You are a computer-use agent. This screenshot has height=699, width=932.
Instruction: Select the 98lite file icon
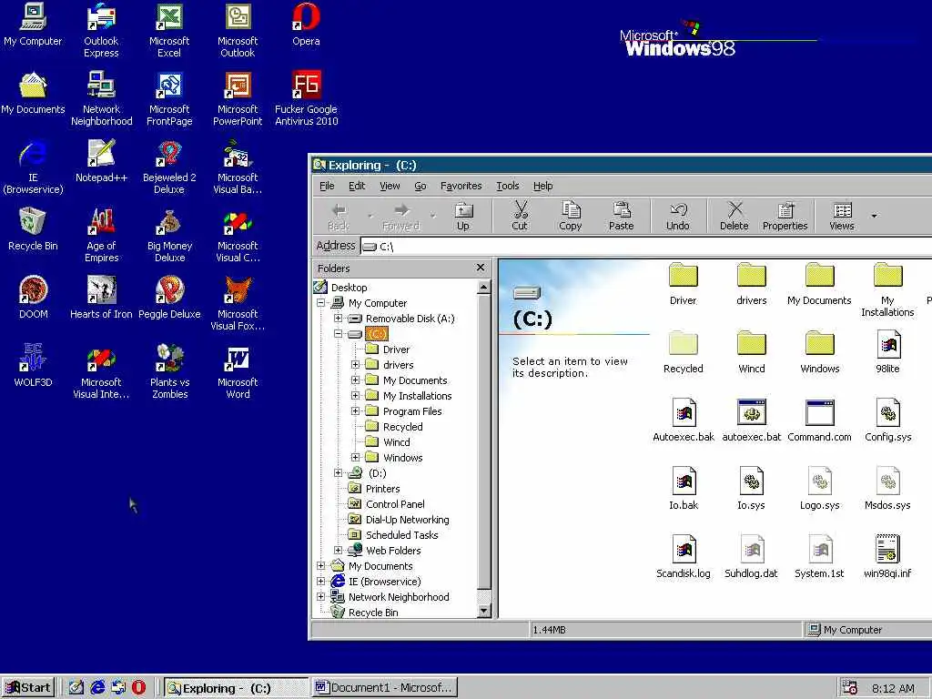(888, 350)
